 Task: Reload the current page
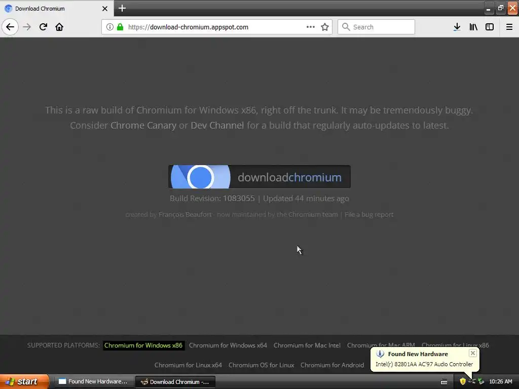[43, 27]
